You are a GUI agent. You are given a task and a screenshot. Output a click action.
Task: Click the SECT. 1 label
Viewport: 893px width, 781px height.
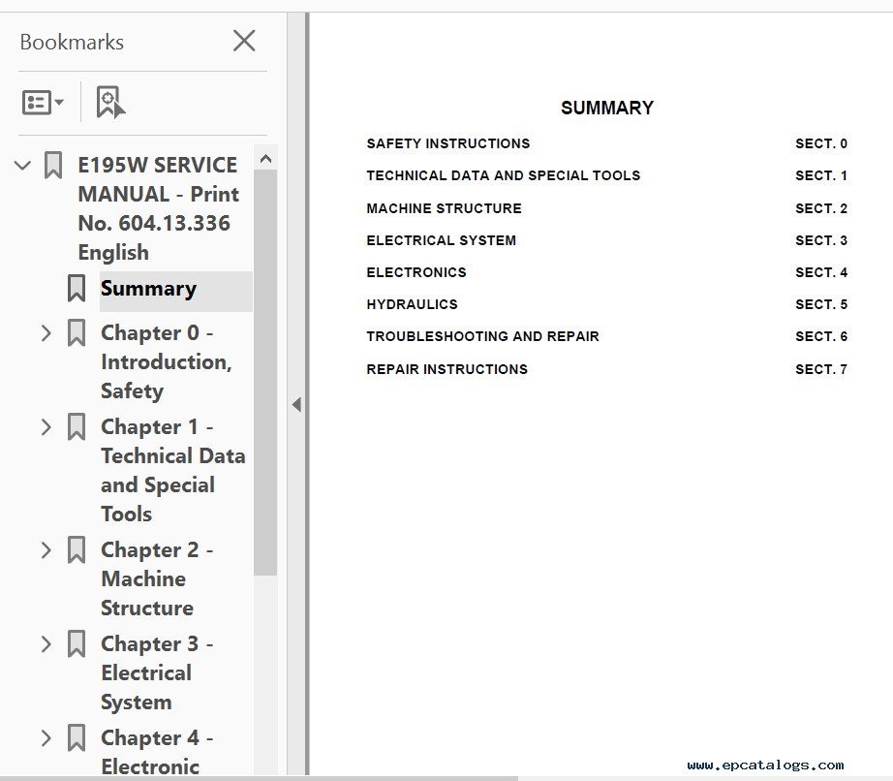[x=821, y=175]
